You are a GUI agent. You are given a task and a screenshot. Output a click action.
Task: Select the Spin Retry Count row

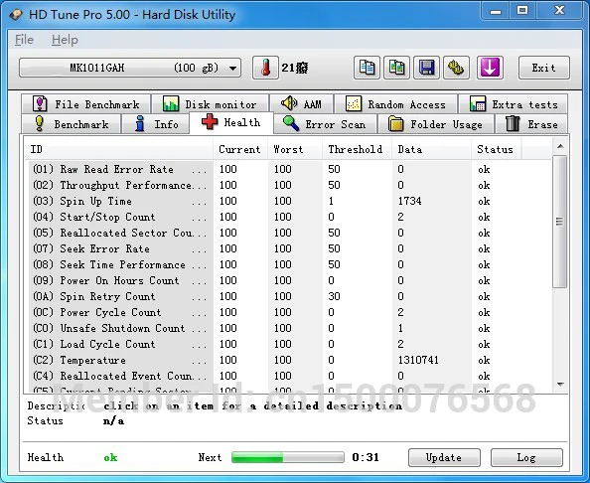pos(290,296)
